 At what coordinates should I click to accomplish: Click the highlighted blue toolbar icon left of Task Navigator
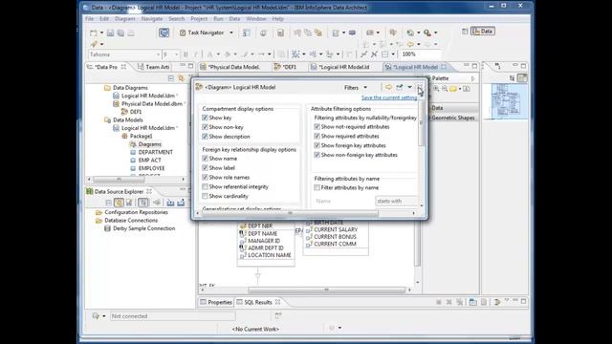click(164, 32)
